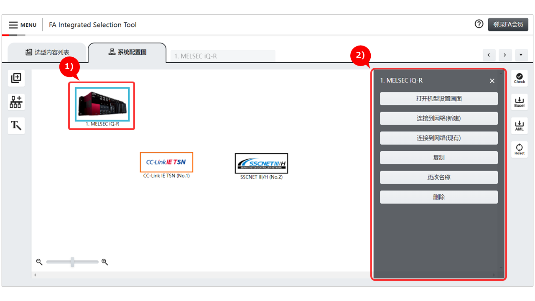This screenshot has height=301, width=535.
Task: Close the MELSEC iQ-R side panel
Action: pyautogui.click(x=492, y=81)
